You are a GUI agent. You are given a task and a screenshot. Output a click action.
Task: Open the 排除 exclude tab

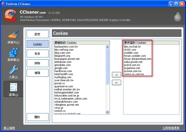click(x=38, y=63)
